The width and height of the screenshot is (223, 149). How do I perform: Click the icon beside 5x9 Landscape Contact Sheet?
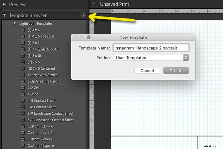[x=23, y=113]
